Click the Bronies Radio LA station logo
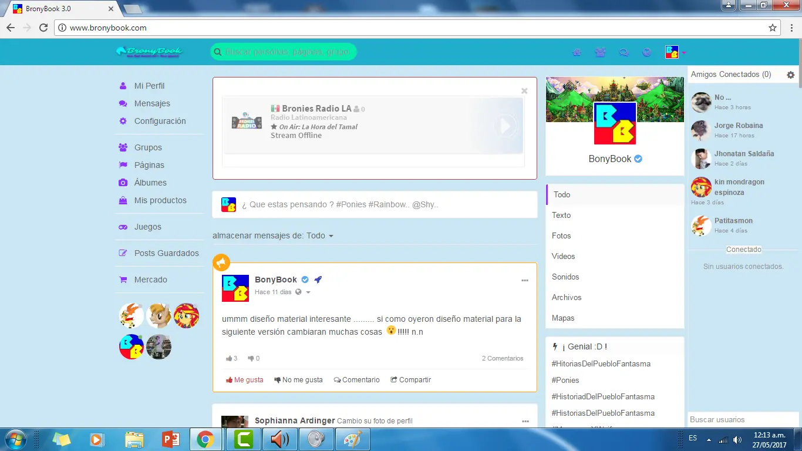Viewport: 802px width, 451px height. pyautogui.click(x=247, y=122)
